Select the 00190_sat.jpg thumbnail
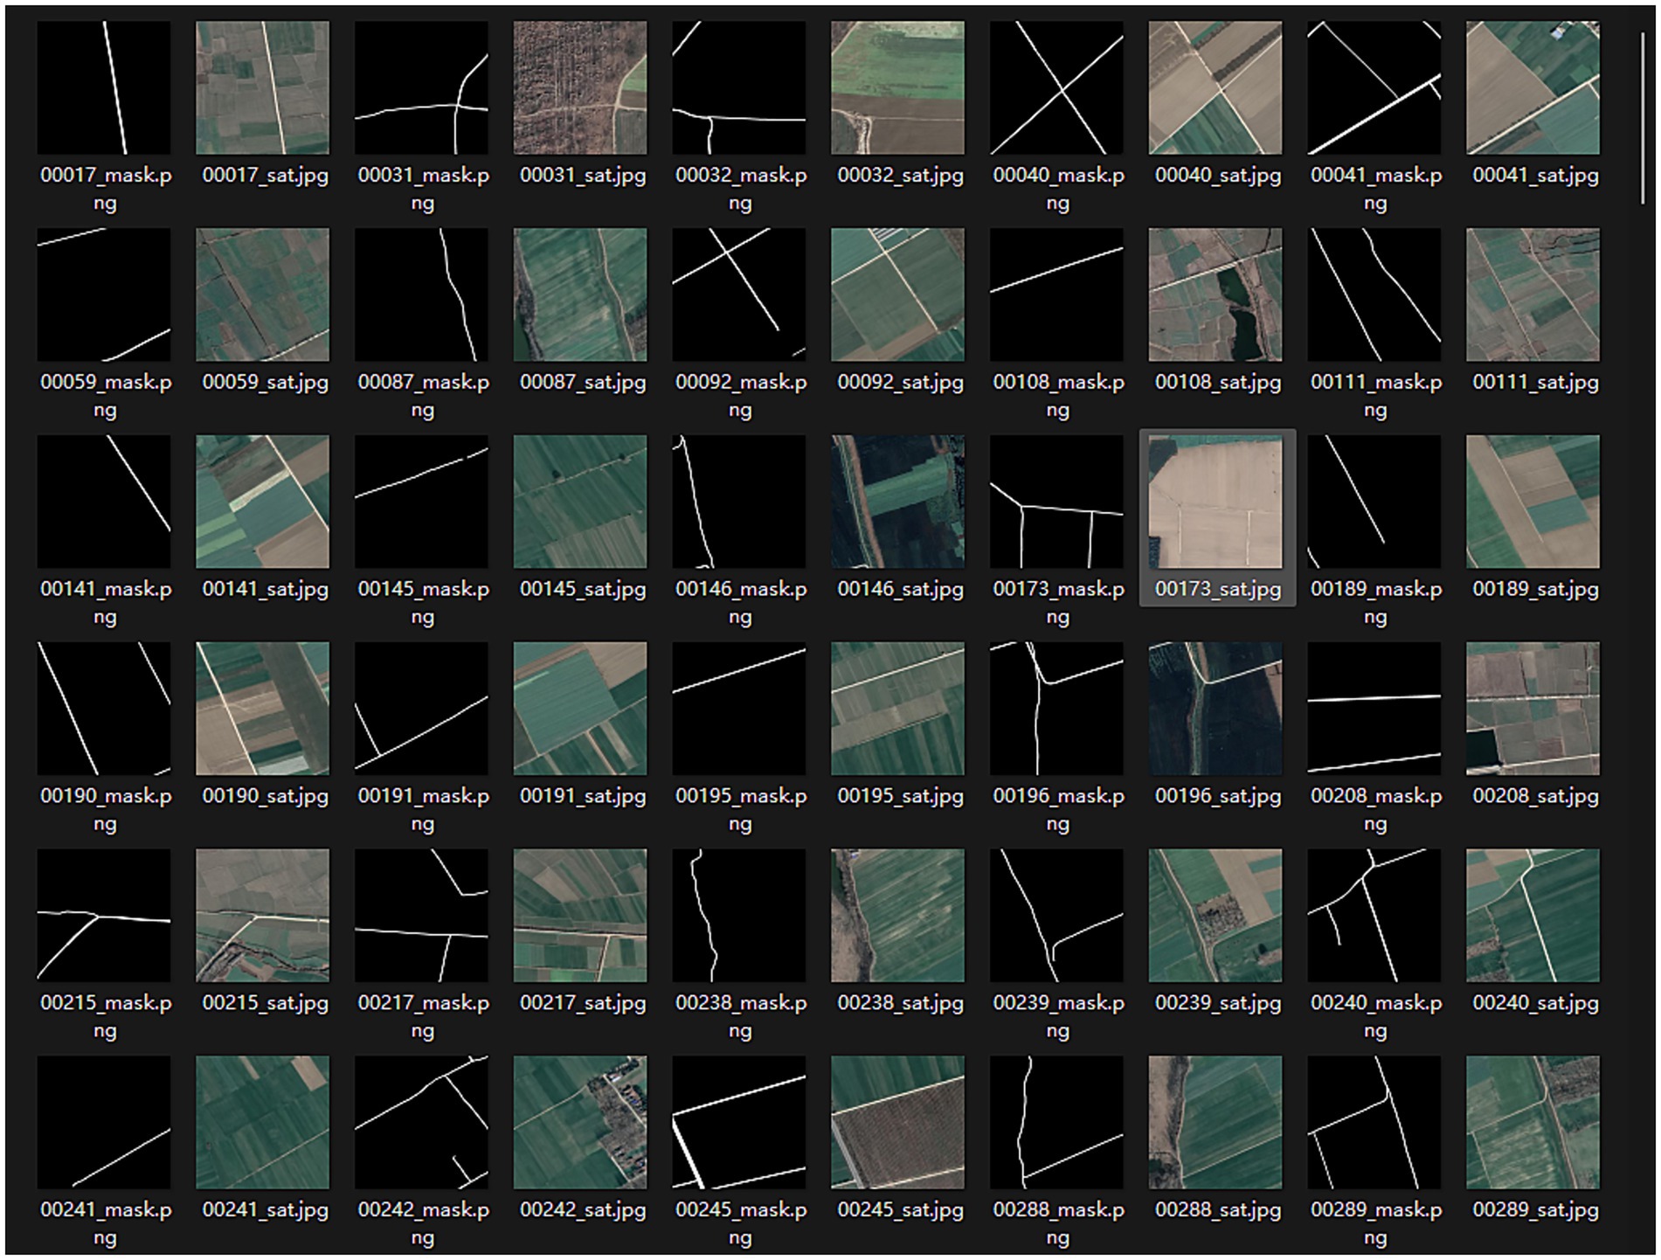 [263, 709]
